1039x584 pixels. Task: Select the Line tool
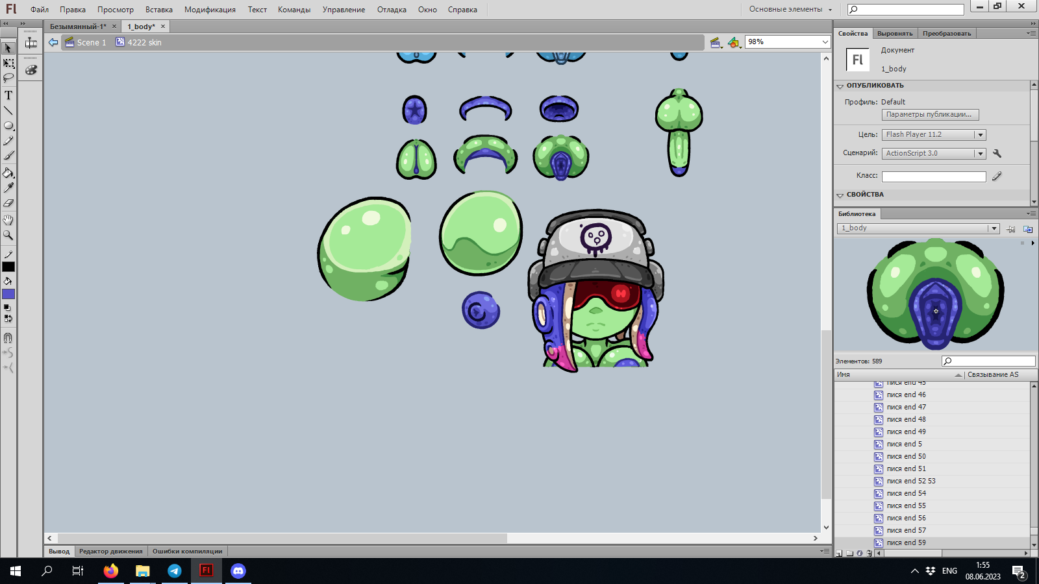tap(8, 110)
